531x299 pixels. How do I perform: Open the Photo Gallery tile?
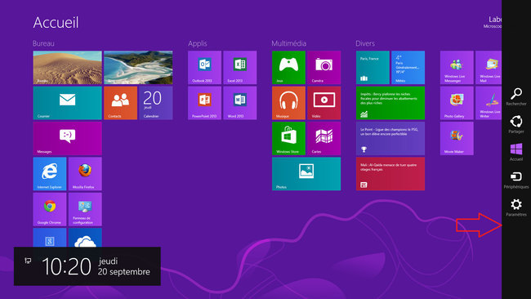click(457, 103)
